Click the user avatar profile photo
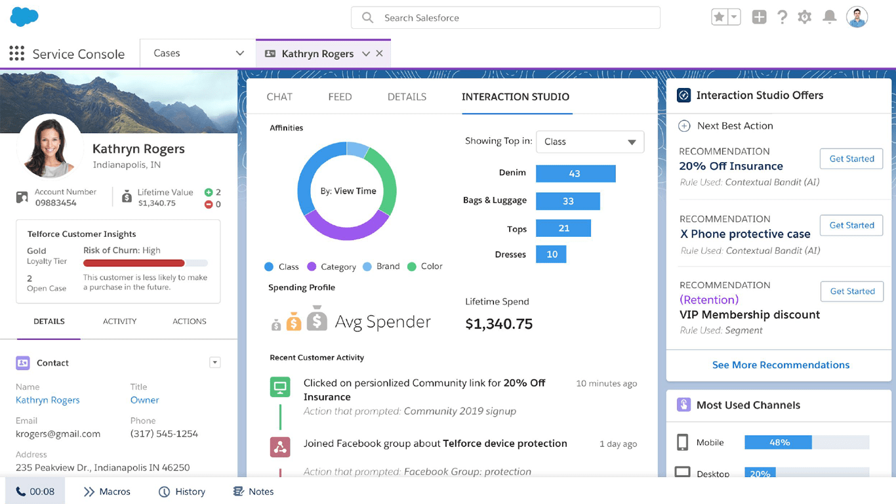 [855, 18]
